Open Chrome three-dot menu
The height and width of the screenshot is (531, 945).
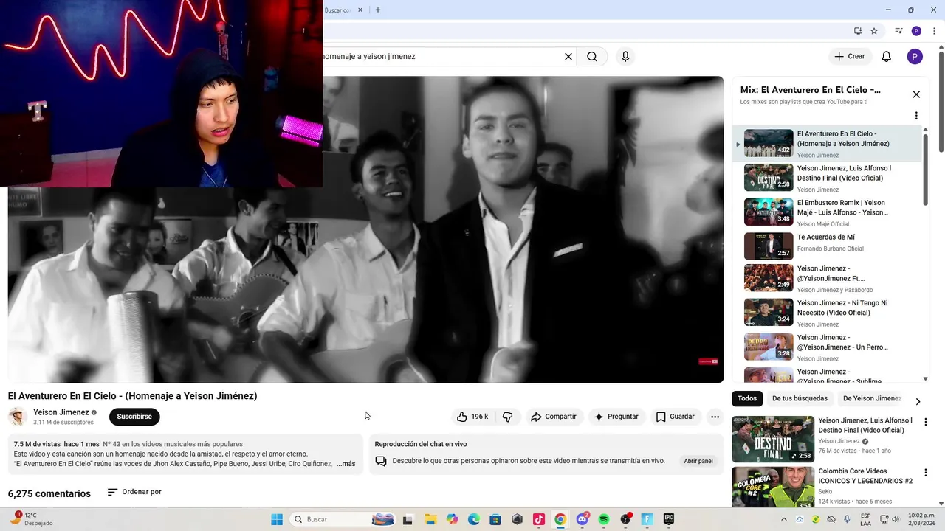934,31
